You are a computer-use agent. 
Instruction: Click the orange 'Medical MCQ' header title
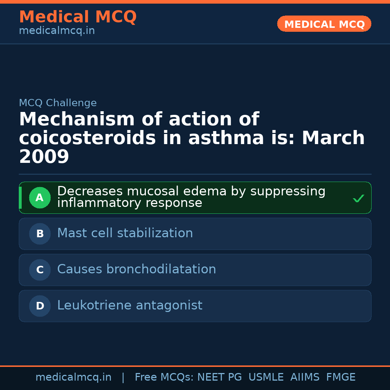78,17
